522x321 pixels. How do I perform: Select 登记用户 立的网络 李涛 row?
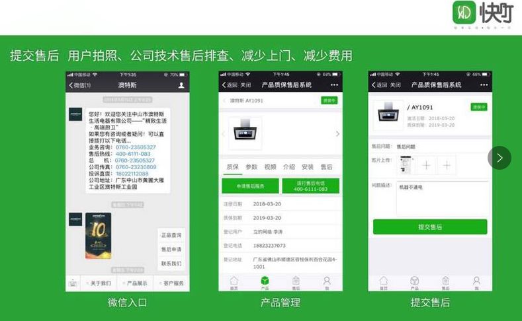[281, 232]
